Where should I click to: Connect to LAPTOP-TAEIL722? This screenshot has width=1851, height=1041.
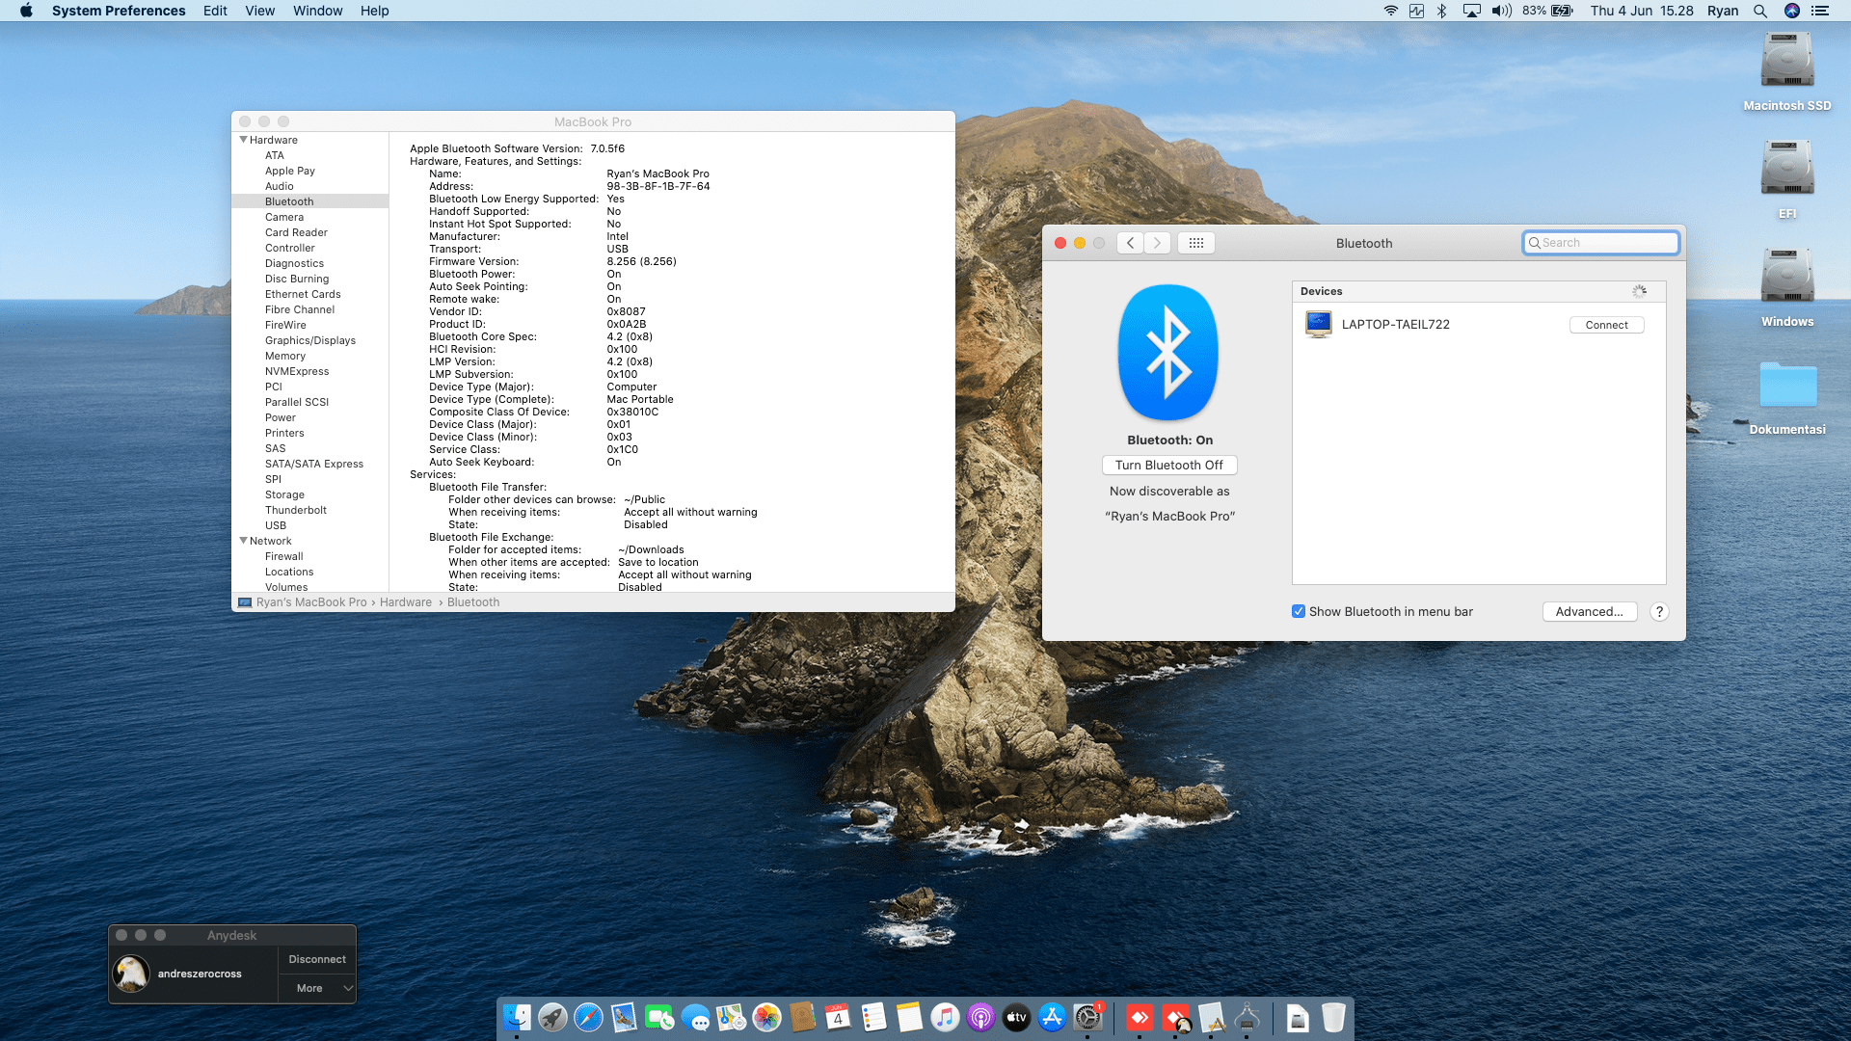coord(1606,325)
